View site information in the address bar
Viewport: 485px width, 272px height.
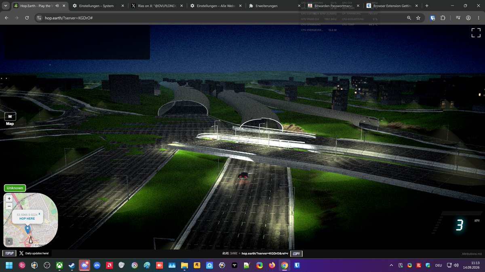point(39,18)
